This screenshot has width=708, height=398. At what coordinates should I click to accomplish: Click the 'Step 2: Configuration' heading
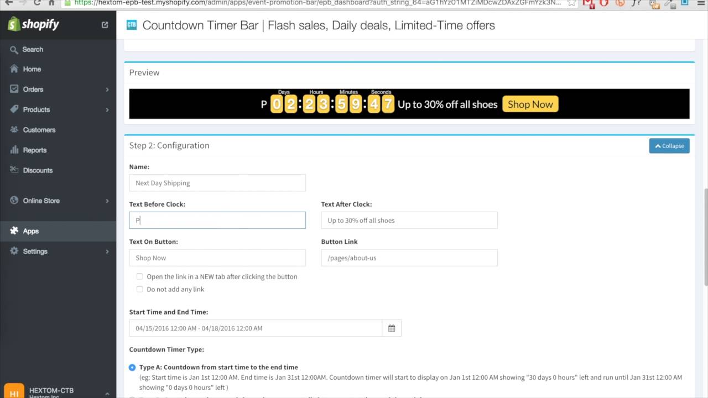(x=169, y=145)
